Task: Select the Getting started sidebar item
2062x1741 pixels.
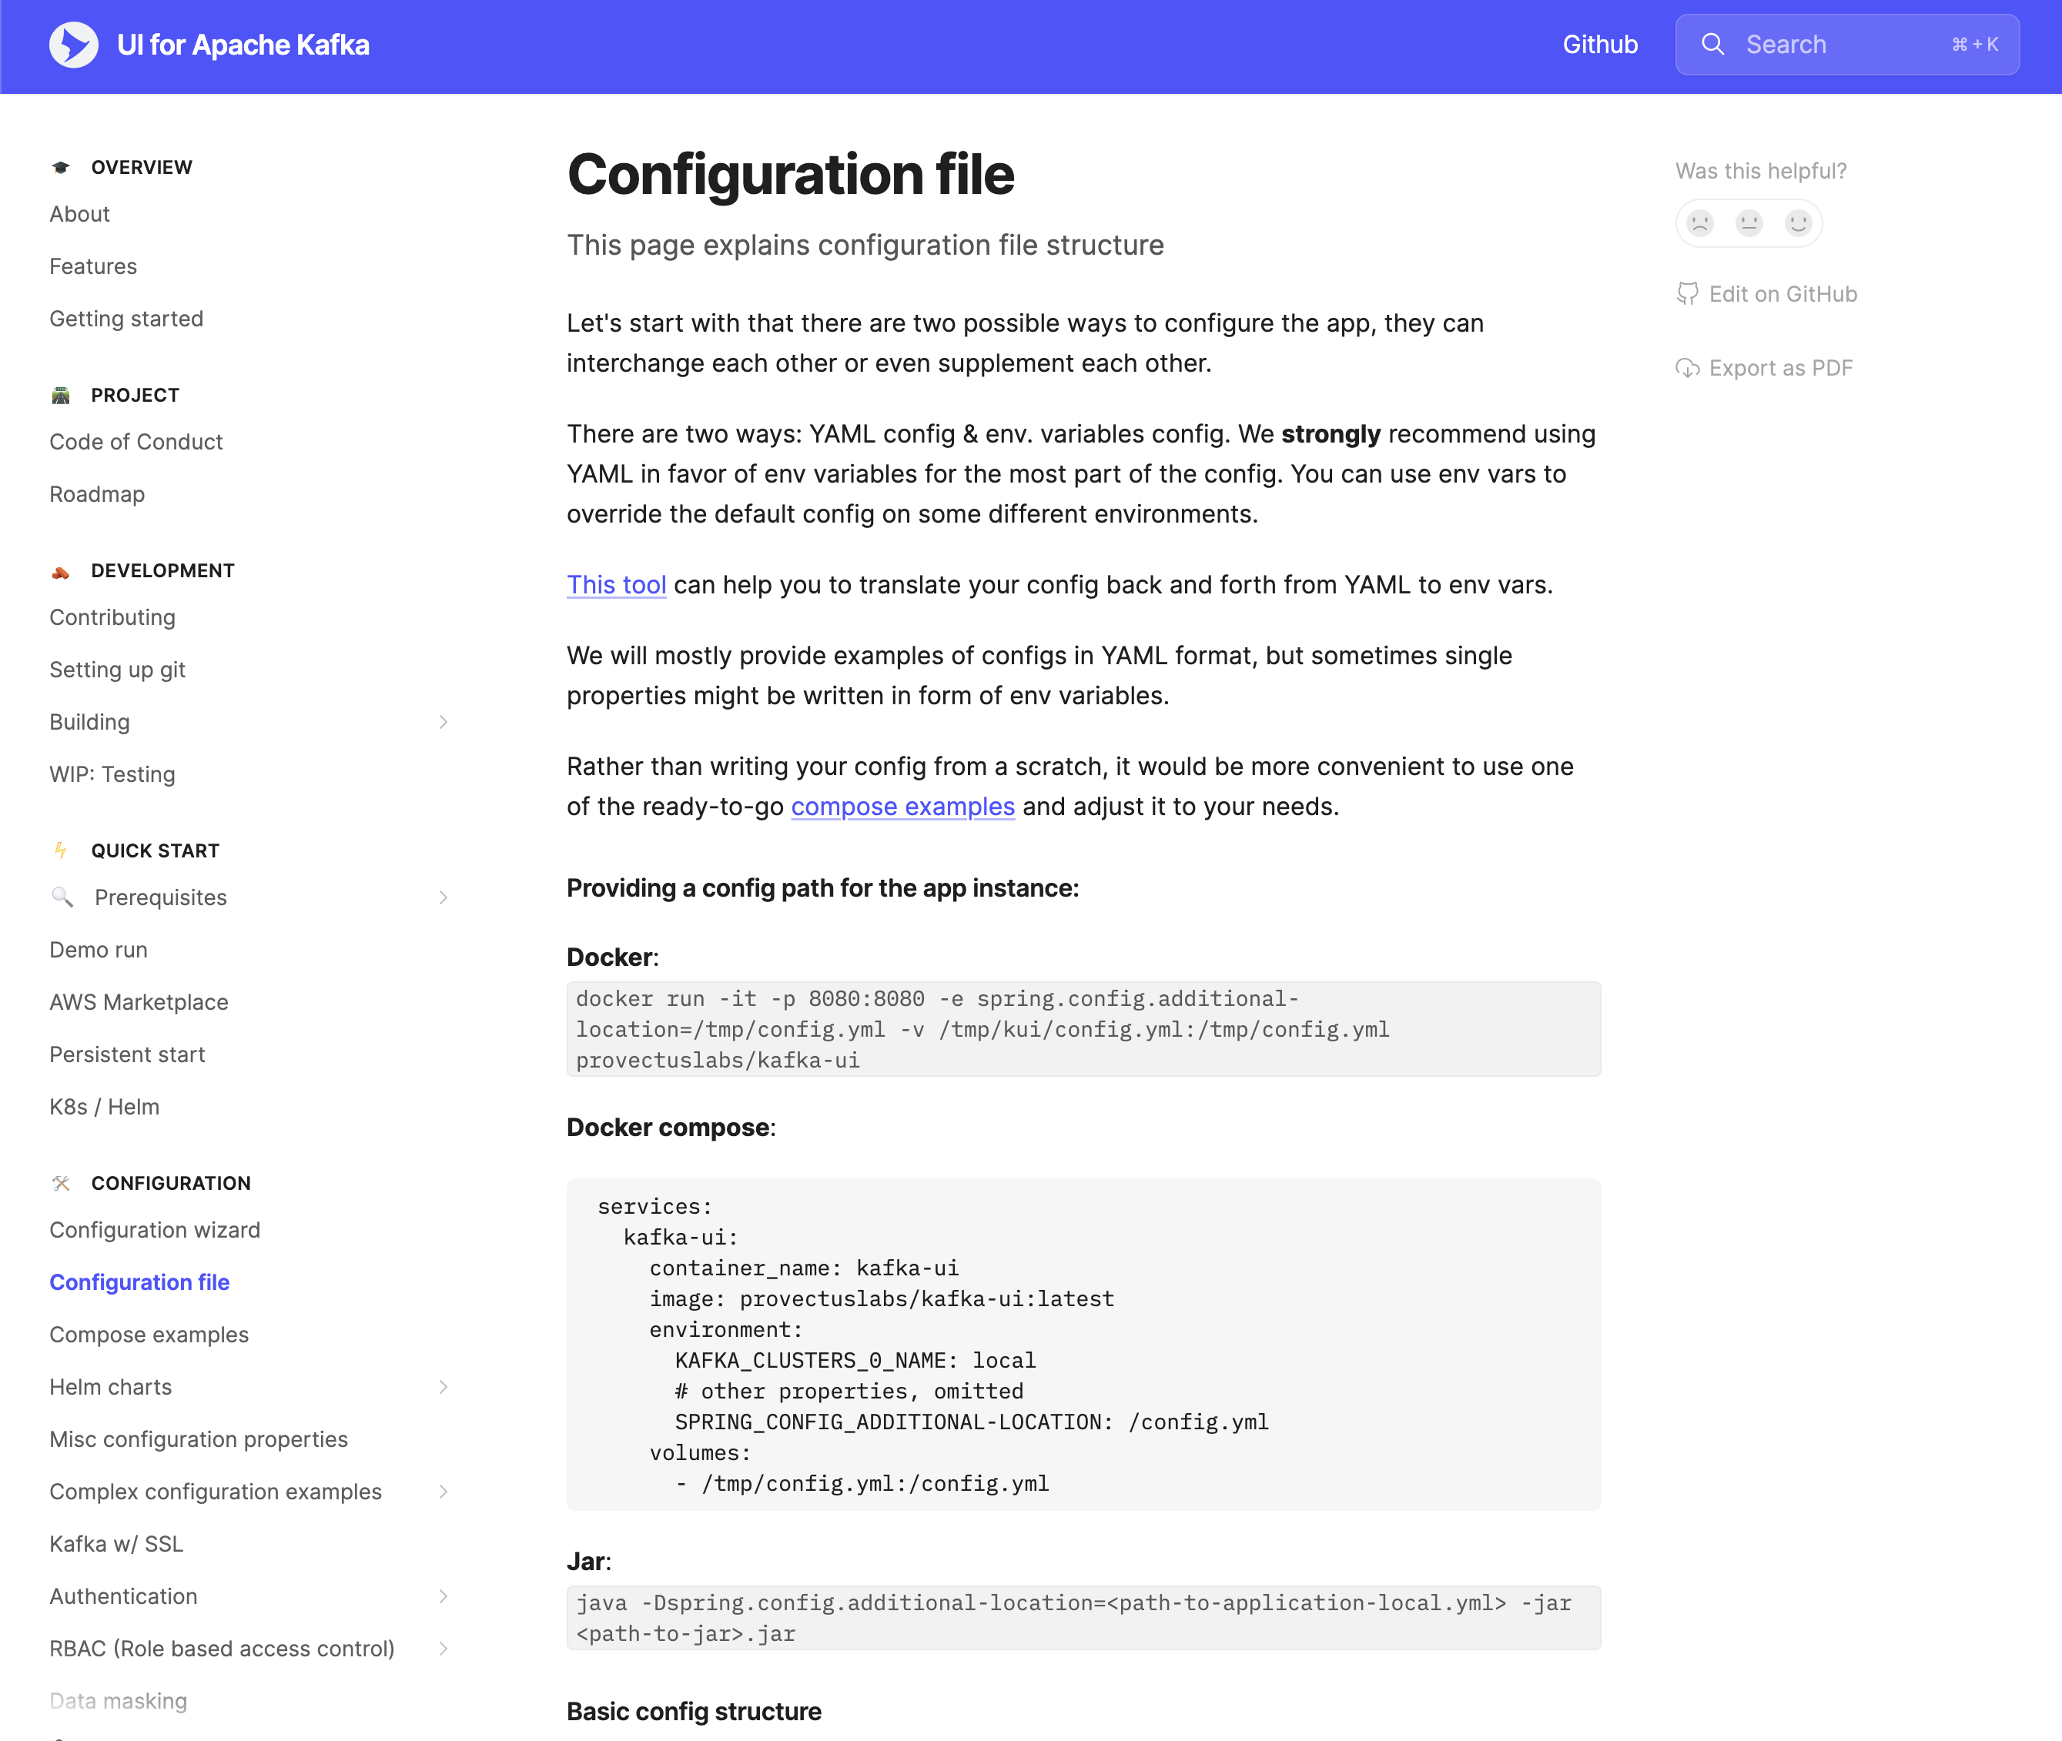Action: click(x=126, y=319)
